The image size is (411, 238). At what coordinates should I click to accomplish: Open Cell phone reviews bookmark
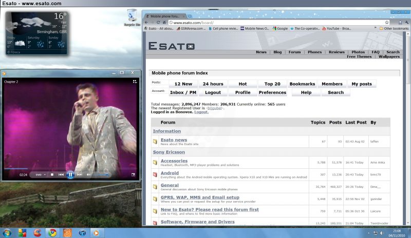coord(223,29)
